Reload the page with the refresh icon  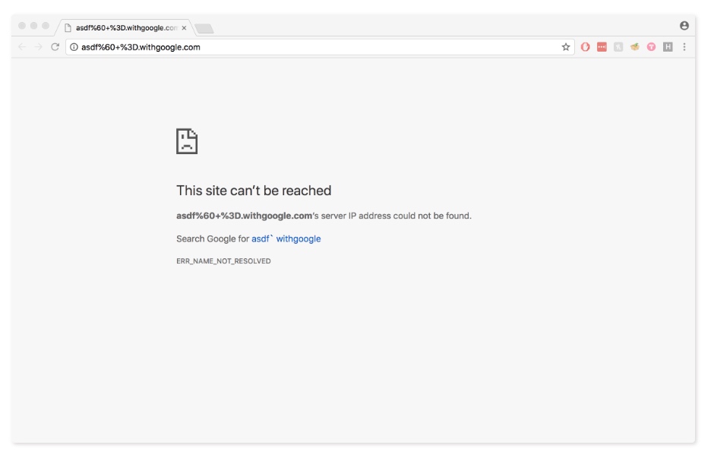[55, 47]
